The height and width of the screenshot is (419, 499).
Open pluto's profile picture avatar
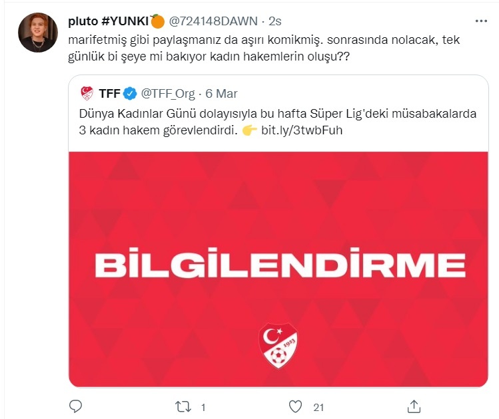click(38, 33)
